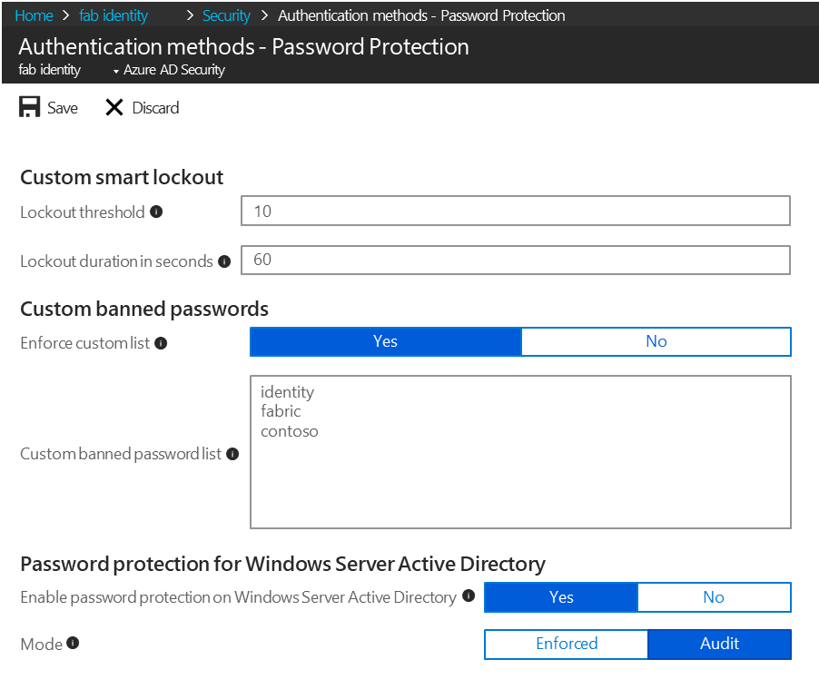
Task: Switch Mode to Enforced
Action: (567, 645)
